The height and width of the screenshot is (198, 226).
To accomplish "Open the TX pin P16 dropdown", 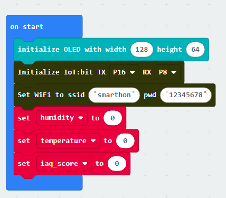I will click(x=124, y=72).
